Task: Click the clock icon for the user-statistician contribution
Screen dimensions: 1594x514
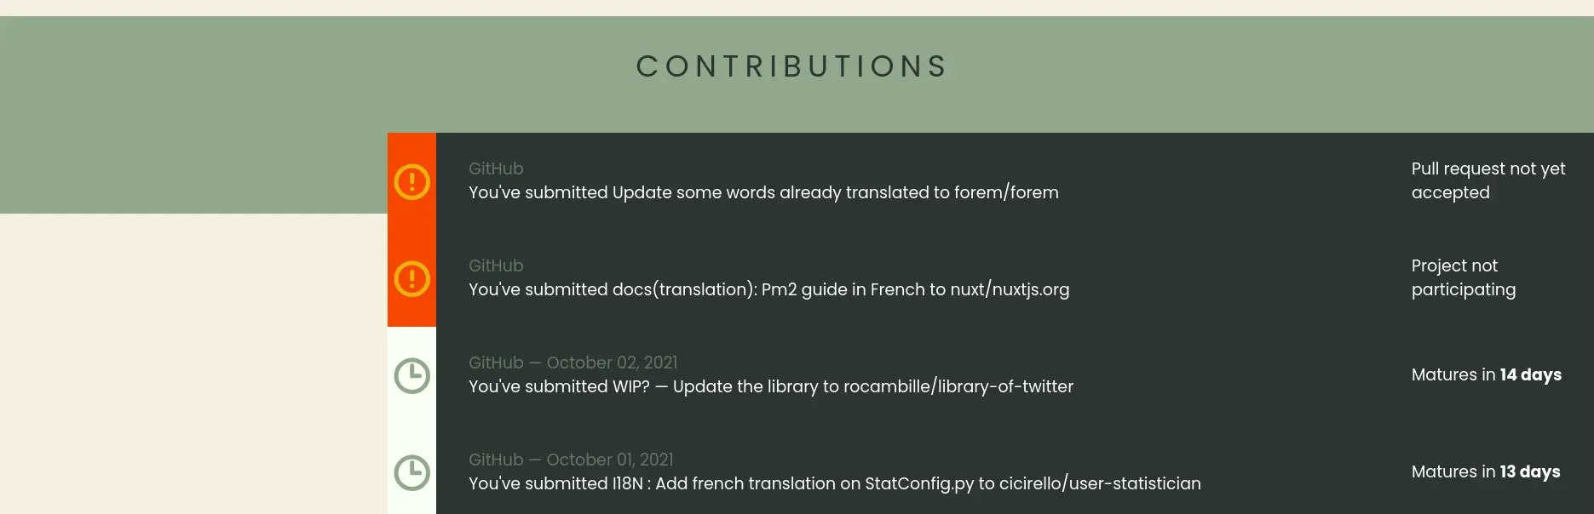Action: pyautogui.click(x=411, y=472)
